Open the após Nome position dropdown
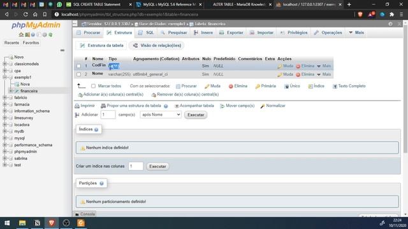This screenshot has width=408, height=229. [x=161, y=114]
